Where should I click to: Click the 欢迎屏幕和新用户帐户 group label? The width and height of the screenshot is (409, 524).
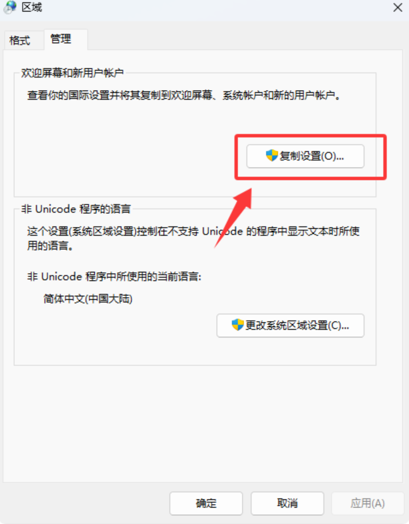pos(72,72)
